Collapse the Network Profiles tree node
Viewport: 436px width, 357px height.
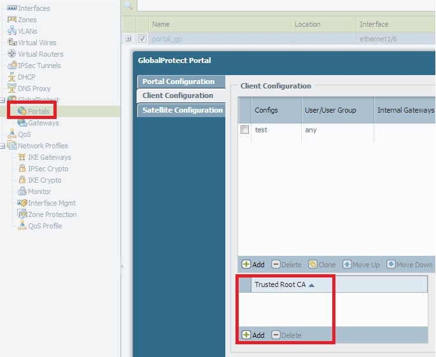coord(3,146)
